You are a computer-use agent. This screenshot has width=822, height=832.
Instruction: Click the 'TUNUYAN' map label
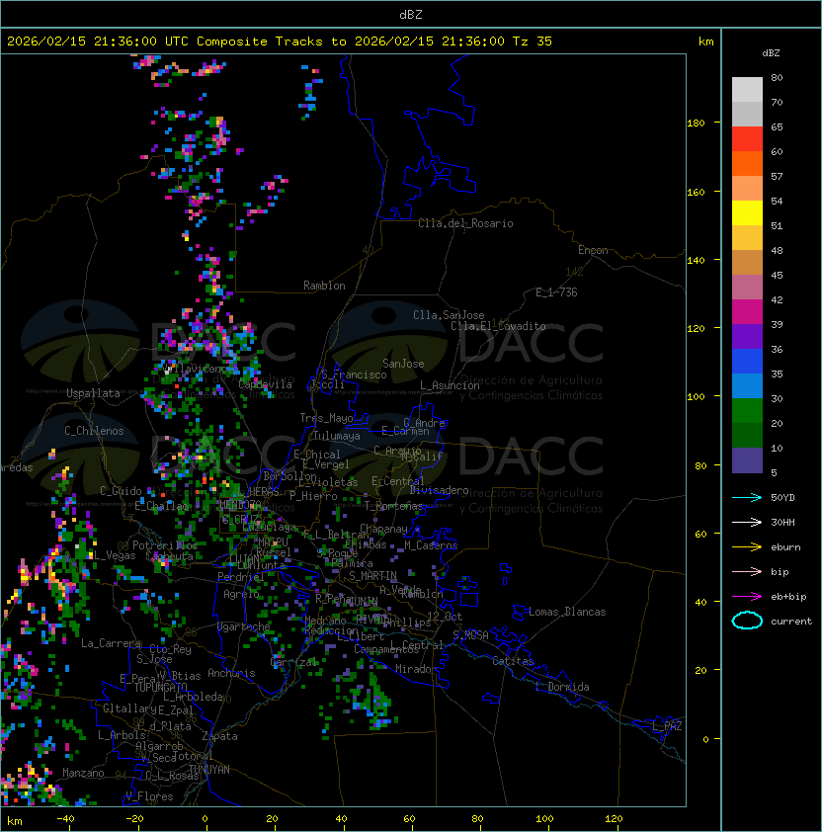209,770
